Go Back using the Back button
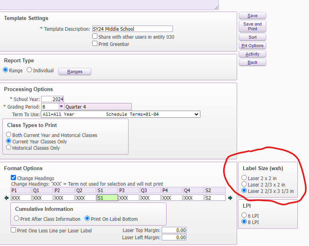 tap(252, 62)
